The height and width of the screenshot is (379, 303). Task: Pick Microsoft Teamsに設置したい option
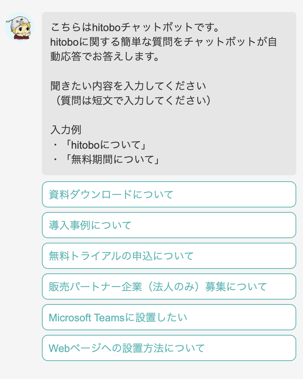(169, 317)
